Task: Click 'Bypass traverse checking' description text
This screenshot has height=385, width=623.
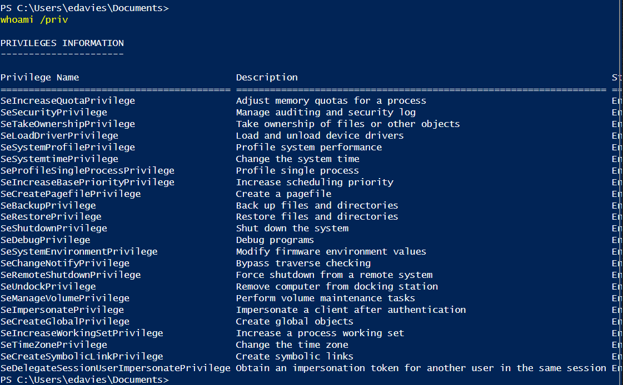Action: [303, 263]
